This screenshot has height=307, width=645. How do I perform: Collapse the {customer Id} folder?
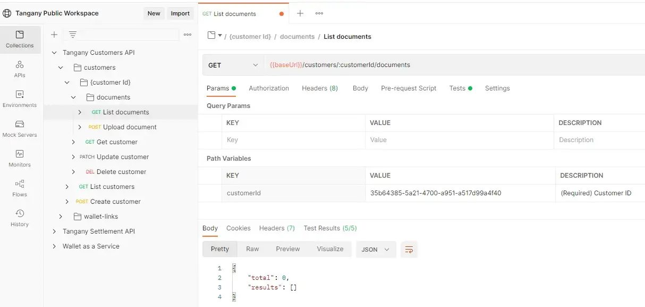[67, 82]
